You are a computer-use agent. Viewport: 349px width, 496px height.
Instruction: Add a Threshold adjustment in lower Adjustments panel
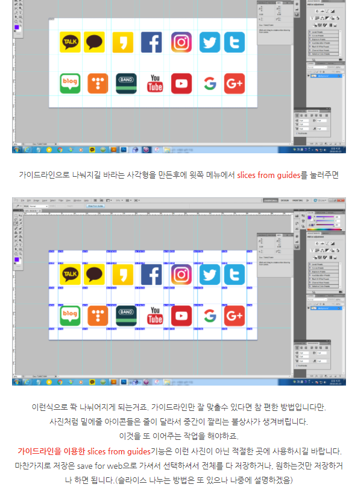coord(325,258)
